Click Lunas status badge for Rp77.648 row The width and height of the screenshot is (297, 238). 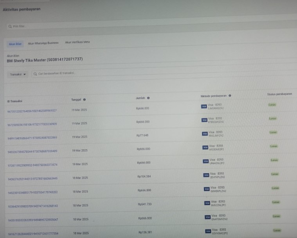point(274,132)
